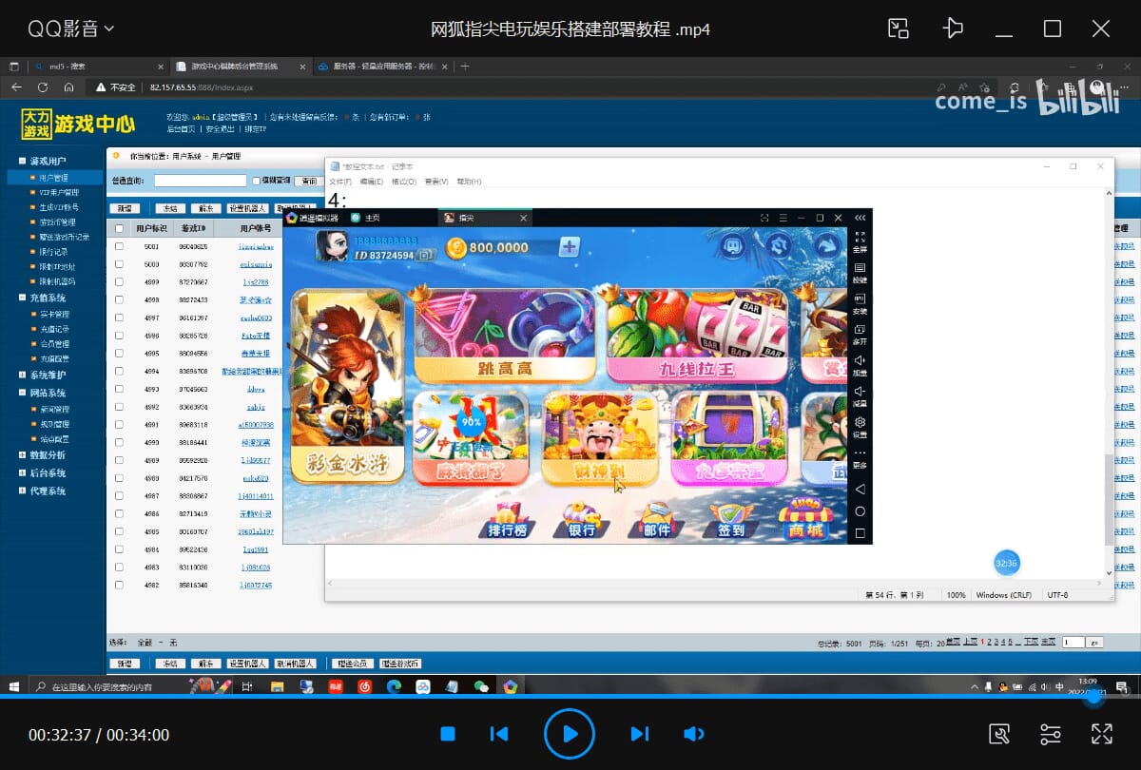
Task: Pin the player window on top
Action: [953, 29]
